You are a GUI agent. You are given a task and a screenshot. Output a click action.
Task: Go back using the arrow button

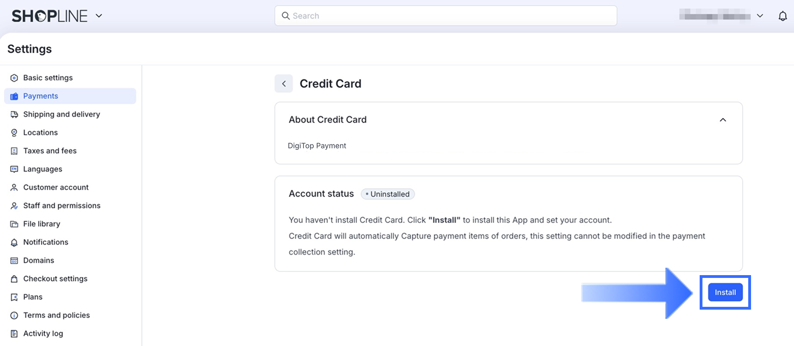(x=284, y=84)
